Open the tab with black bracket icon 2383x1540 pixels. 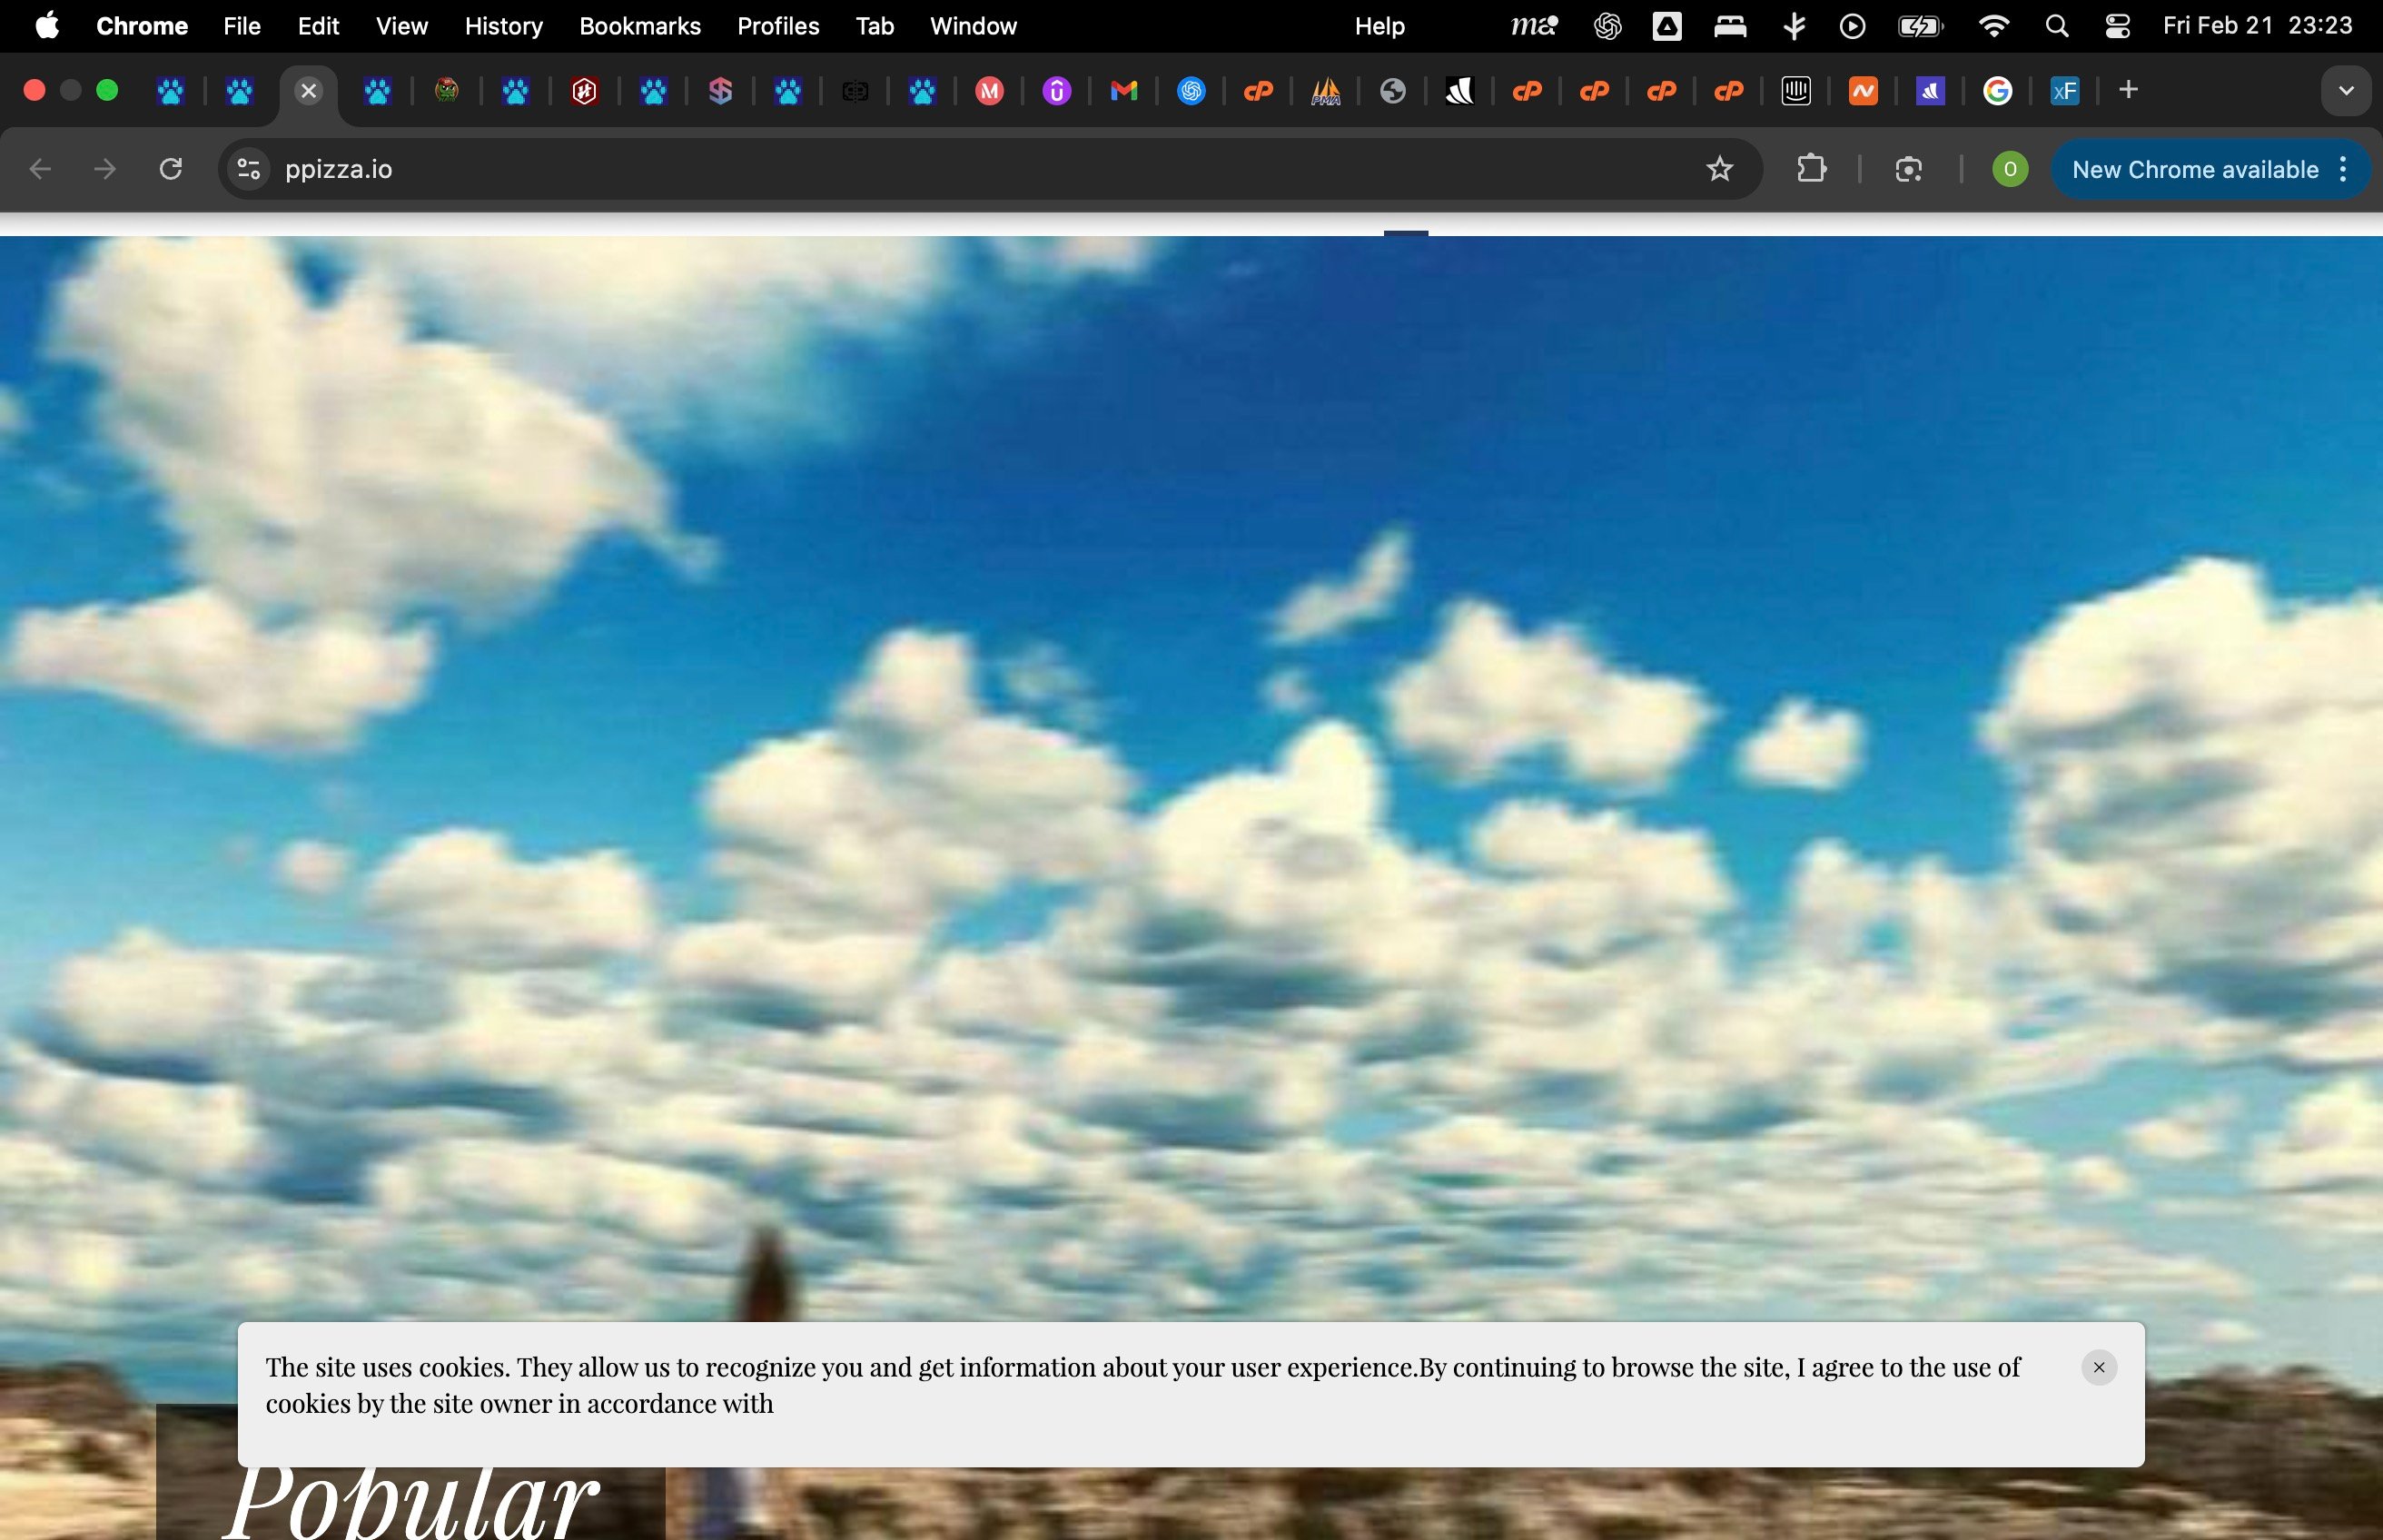point(855,91)
